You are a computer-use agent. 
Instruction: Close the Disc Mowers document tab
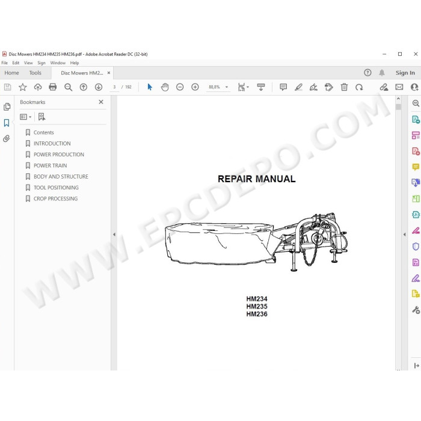[109, 73]
